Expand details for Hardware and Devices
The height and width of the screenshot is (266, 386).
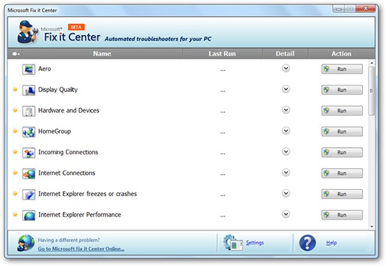pyautogui.click(x=286, y=111)
